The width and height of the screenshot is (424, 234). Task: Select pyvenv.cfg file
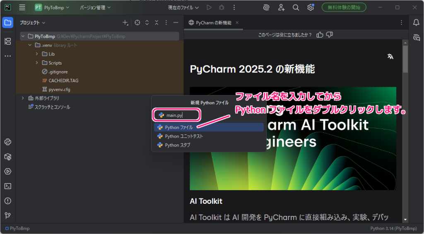(56, 89)
